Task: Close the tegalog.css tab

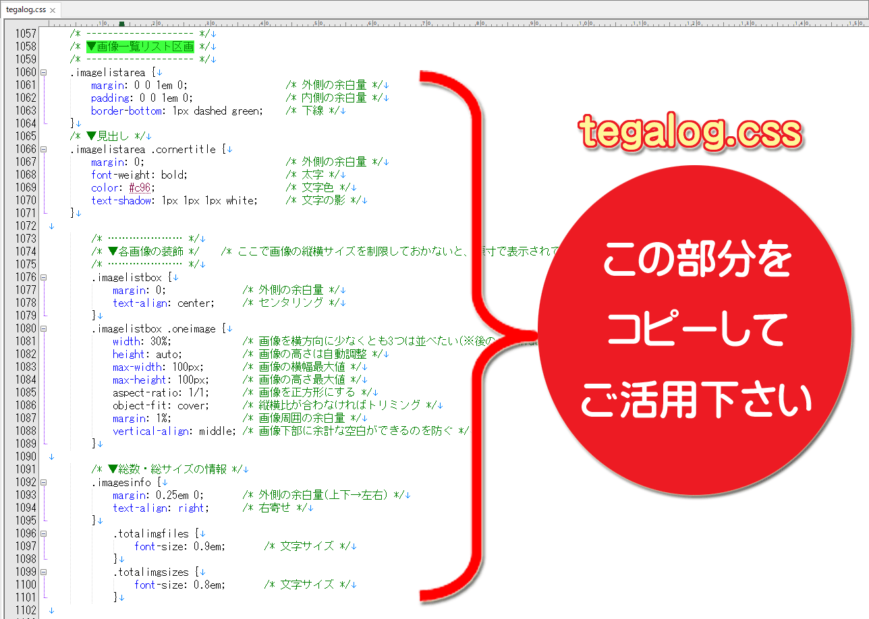Action: (x=53, y=10)
